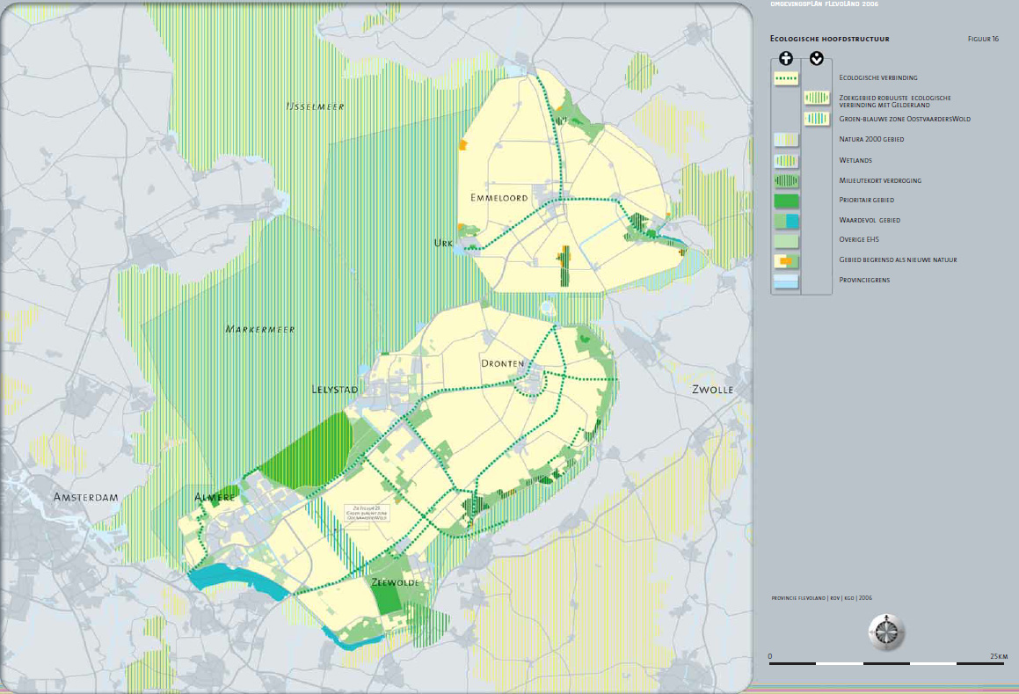Image resolution: width=1019 pixels, height=694 pixels.
Task: Click the Gebied begrensd als nieuwe natuur symbol
Action: coord(785,261)
